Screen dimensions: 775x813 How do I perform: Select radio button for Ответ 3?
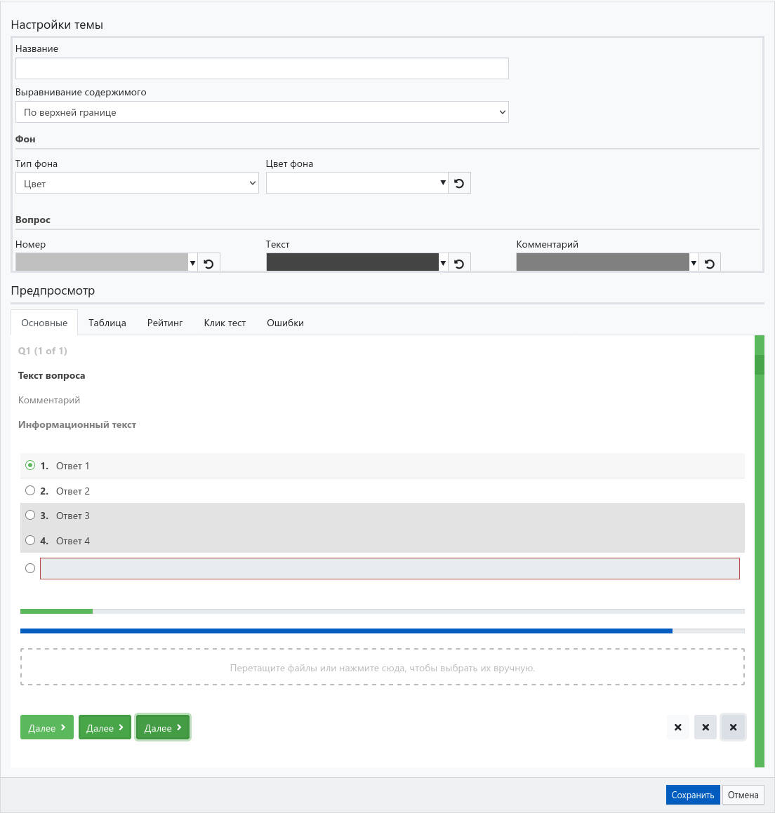30,515
